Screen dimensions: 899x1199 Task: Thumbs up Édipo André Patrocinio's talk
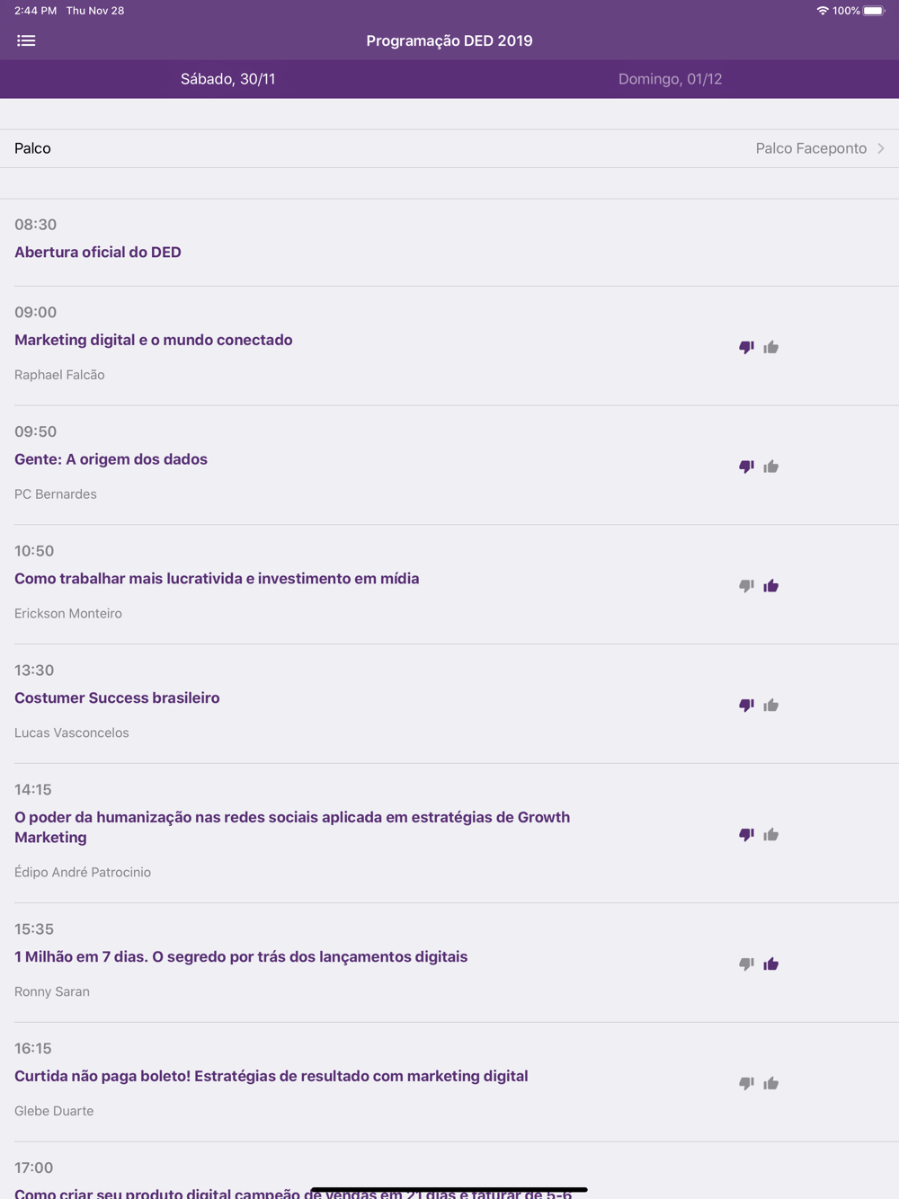pos(771,835)
